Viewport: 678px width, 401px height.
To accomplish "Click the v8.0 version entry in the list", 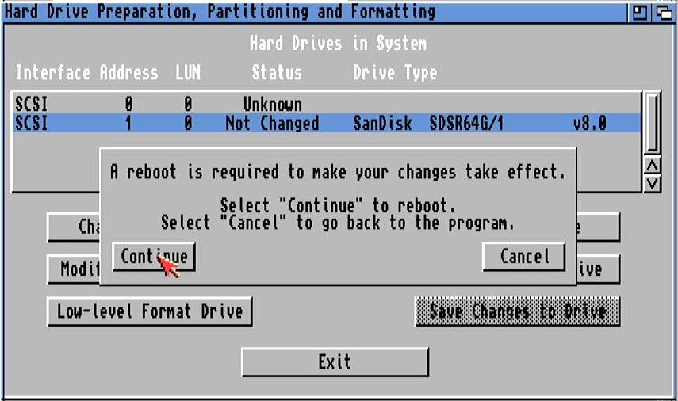I will (x=589, y=123).
